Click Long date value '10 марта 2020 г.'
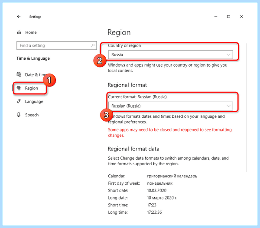This screenshot has width=260, height=228. [162, 198]
